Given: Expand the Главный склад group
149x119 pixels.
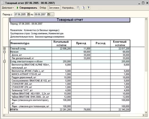Looking at the screenshot, I should (x=4, y=49).
